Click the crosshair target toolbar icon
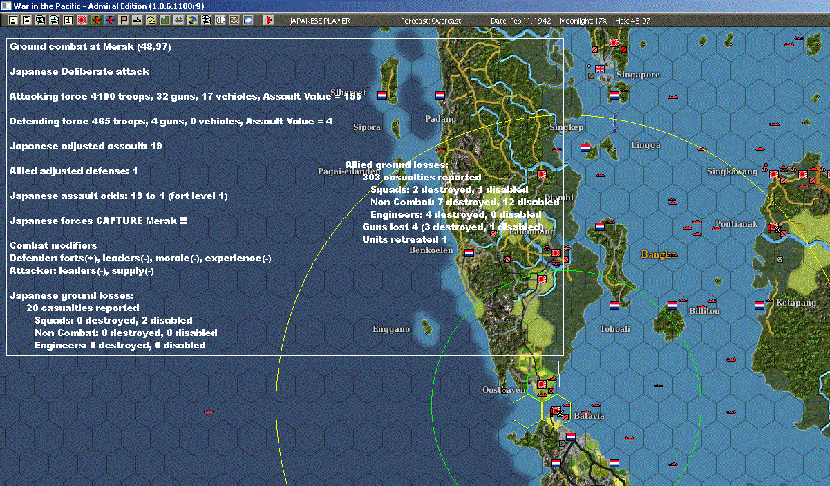Viewport: 830px width, 486px height. pos(205,20)
